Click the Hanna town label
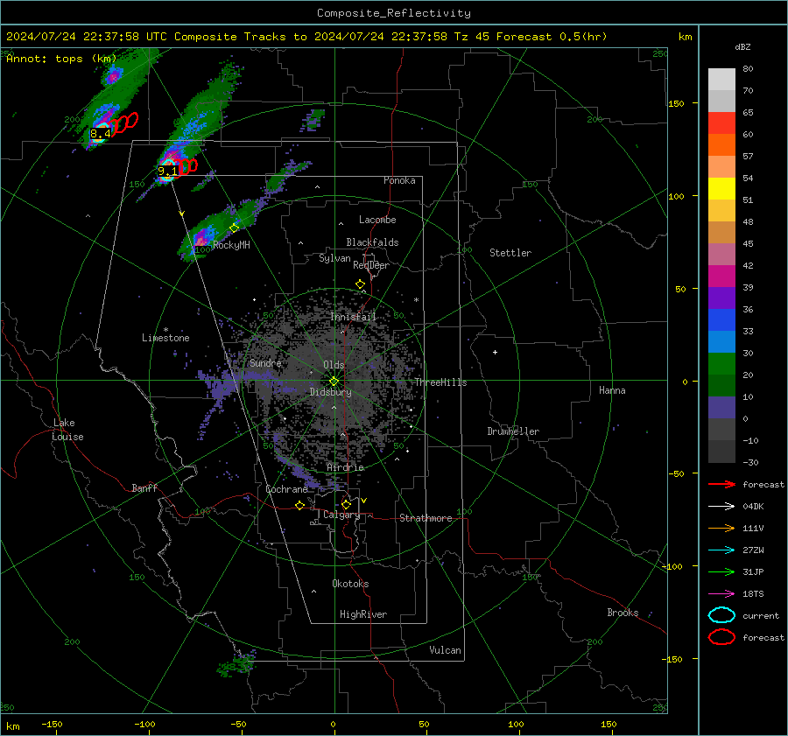788x736 pixels. click(612, 390)
